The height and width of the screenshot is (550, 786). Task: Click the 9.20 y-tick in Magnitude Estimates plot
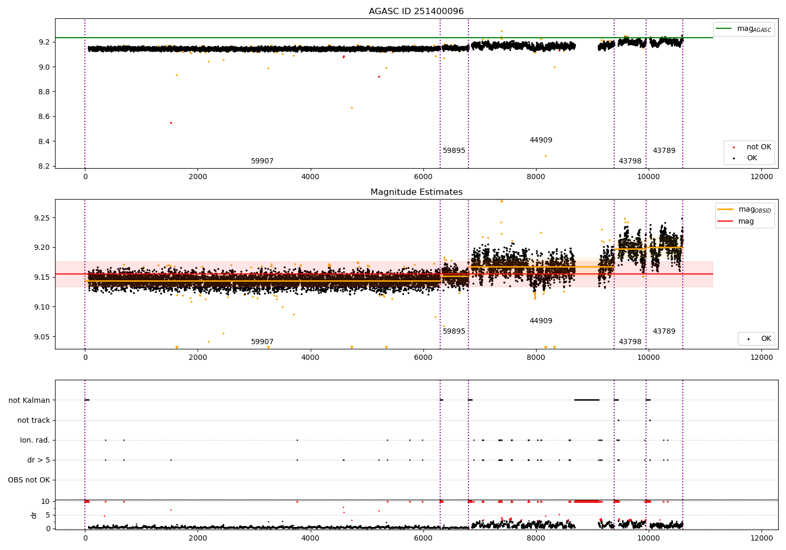click(42, 248)
